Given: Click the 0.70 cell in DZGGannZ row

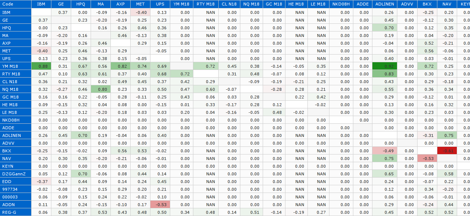Looking at the screenshot, I should (81, 174).
